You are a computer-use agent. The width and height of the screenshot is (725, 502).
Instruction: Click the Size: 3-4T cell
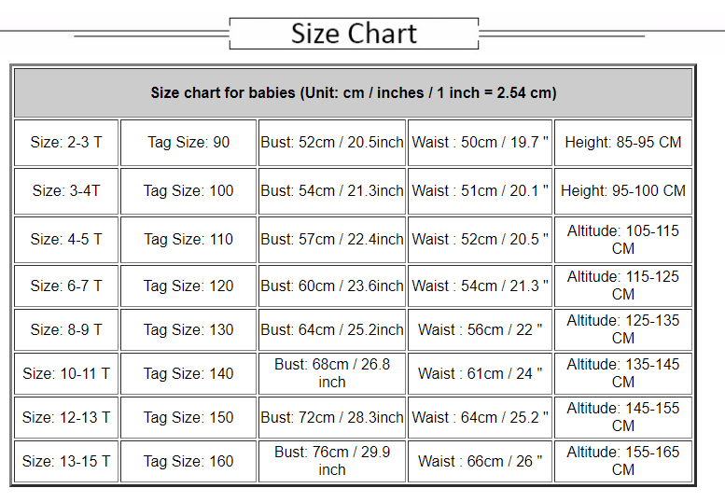[66, 190]
